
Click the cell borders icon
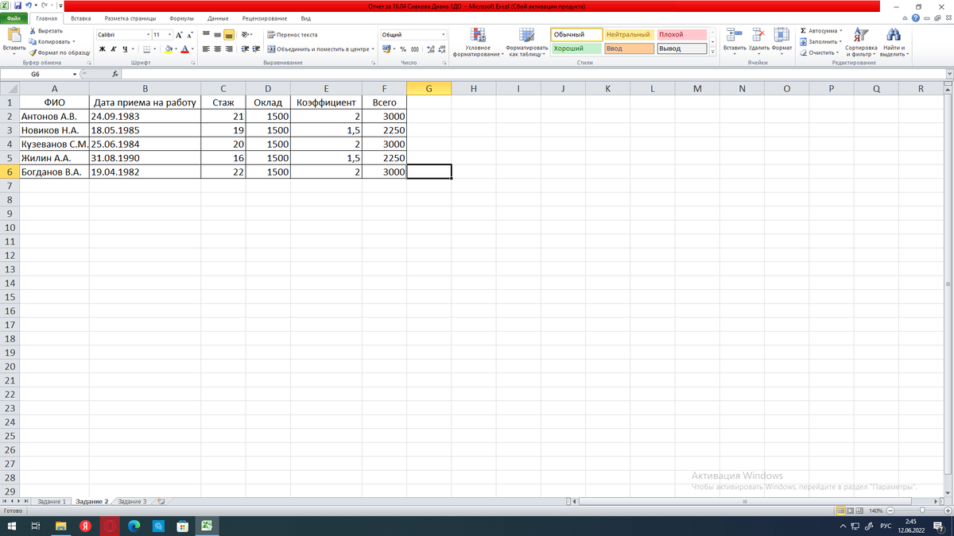point(147,49)
